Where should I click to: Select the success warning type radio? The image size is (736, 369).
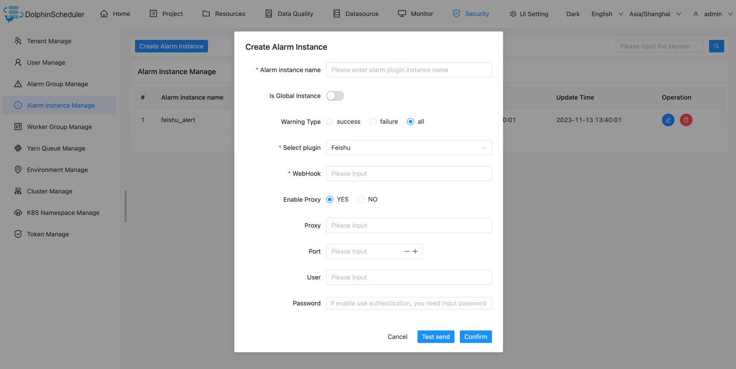point(330,122)
